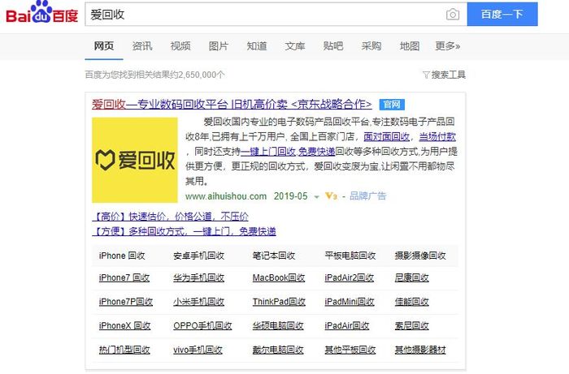This screenshot has height=374, width=569.
Task: Switch to the 文库 tab
Action: [x=294, y=46]
